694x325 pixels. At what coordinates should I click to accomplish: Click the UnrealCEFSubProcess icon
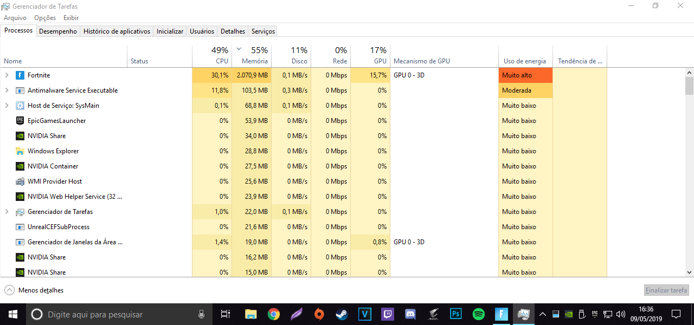tap(20, 227)
